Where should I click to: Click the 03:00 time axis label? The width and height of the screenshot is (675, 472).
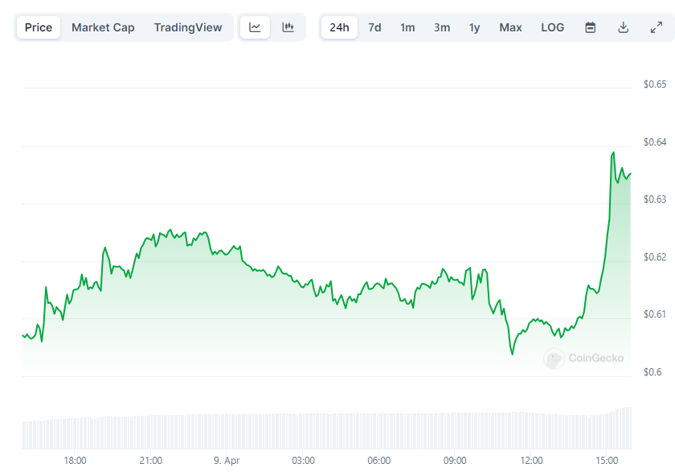pos(303,461)
